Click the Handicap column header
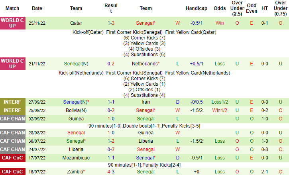This screenshot has height=175, width=289. point(197,8)
